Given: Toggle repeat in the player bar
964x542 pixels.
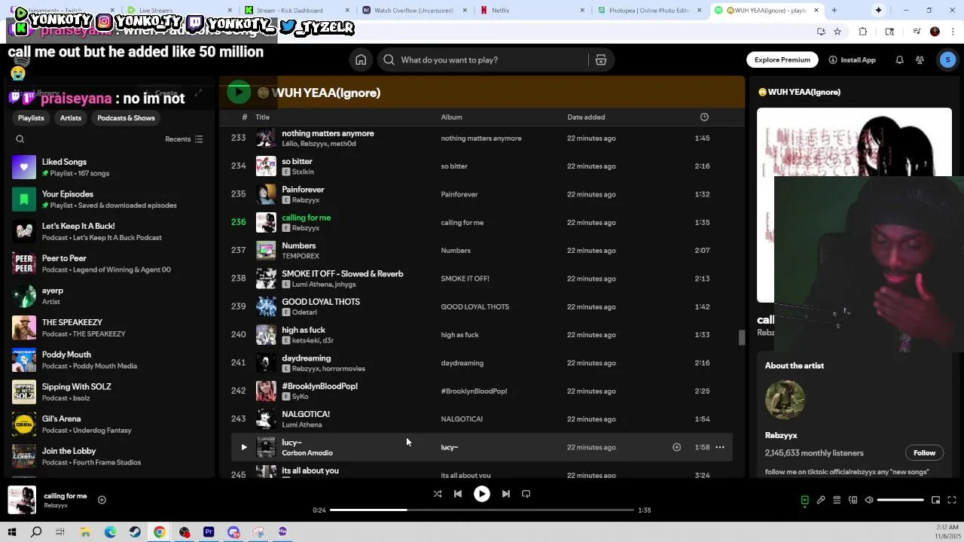Looking at the screenshot, I should point(526,494).
